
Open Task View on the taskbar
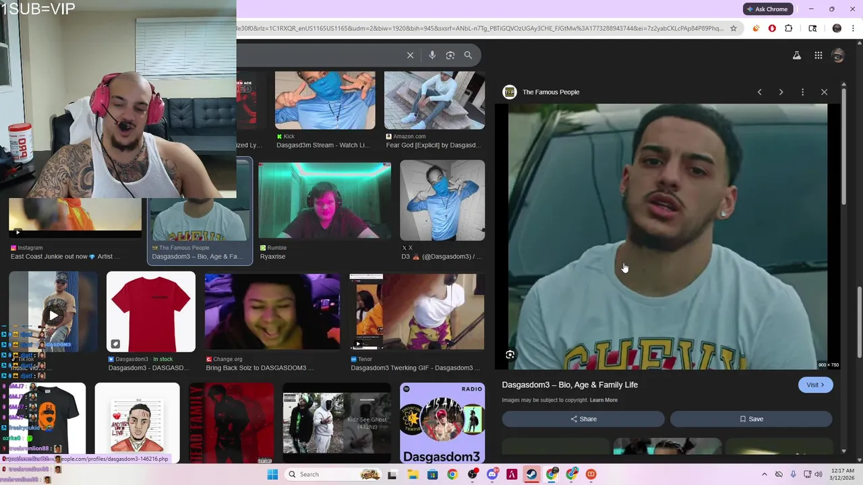(392, 474)
